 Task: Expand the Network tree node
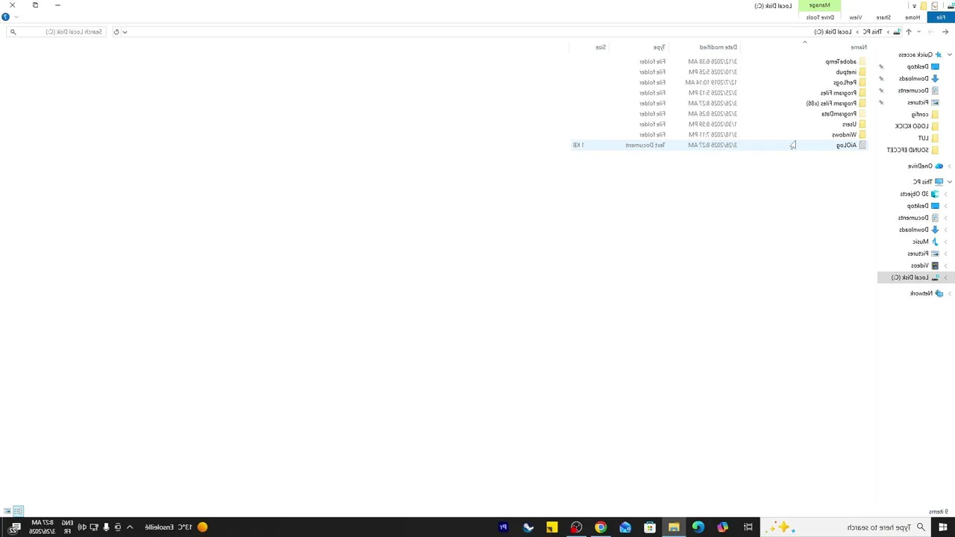949,293
